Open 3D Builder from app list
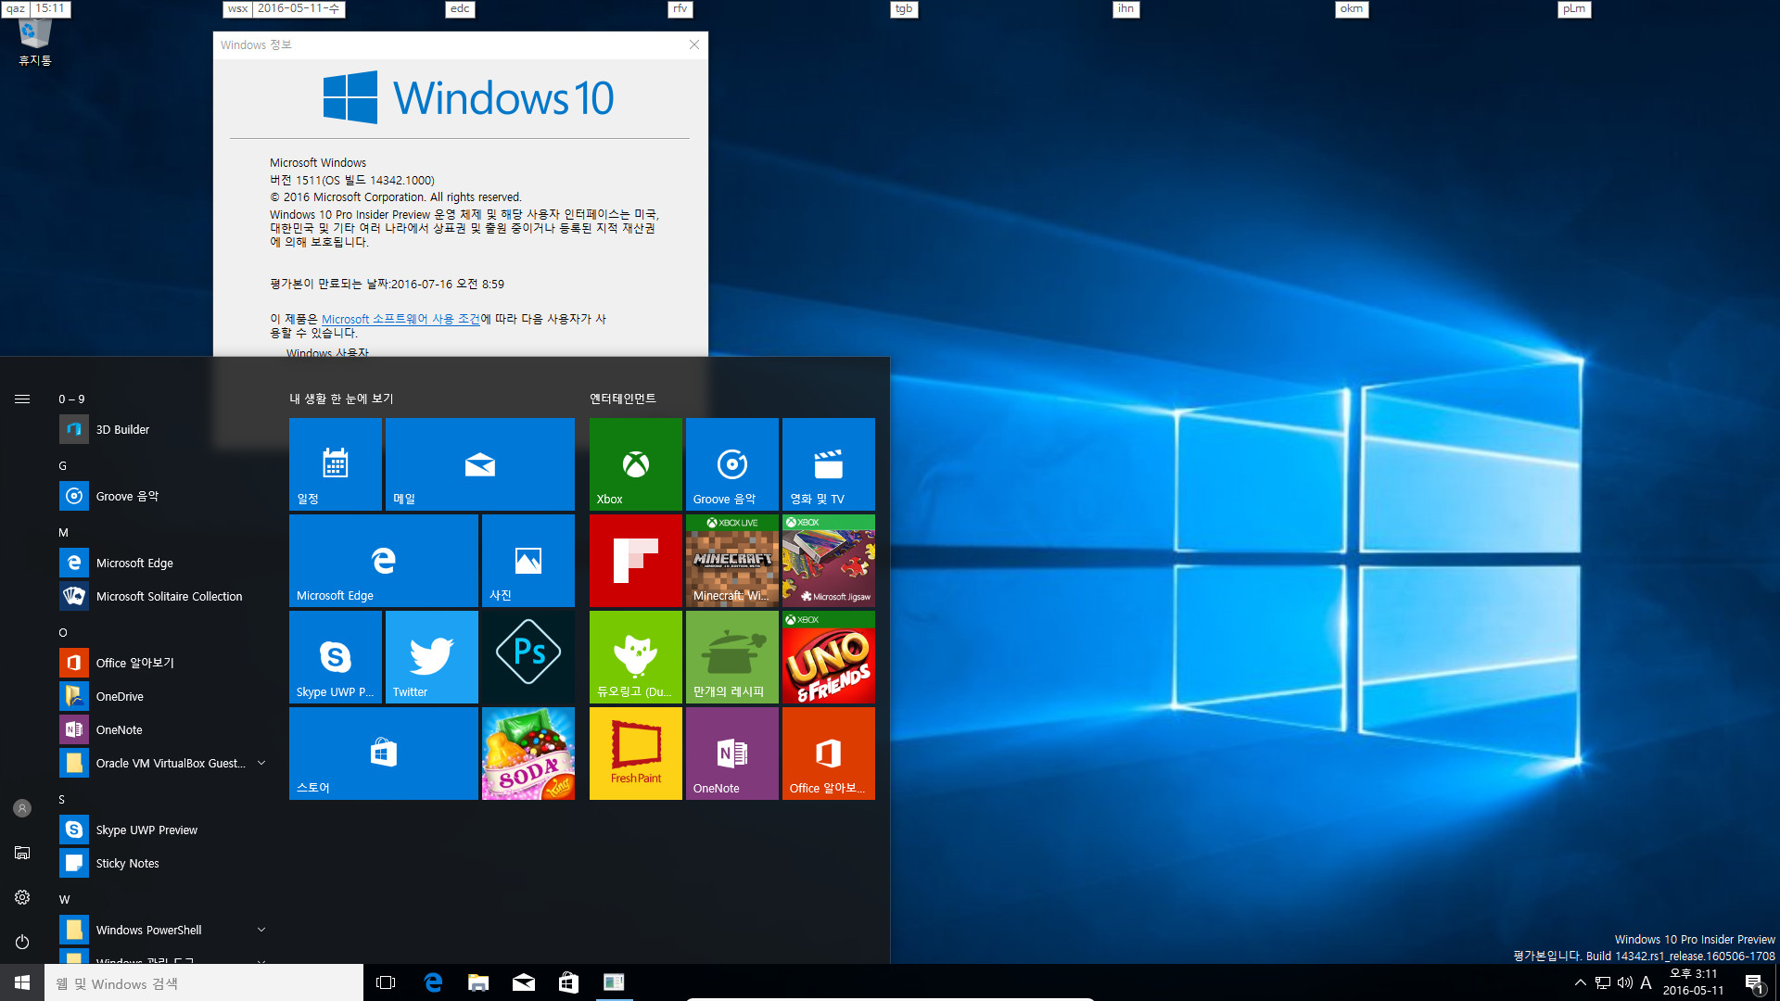This screenshot has width=1780, height=1001. [x=163, y=429]
